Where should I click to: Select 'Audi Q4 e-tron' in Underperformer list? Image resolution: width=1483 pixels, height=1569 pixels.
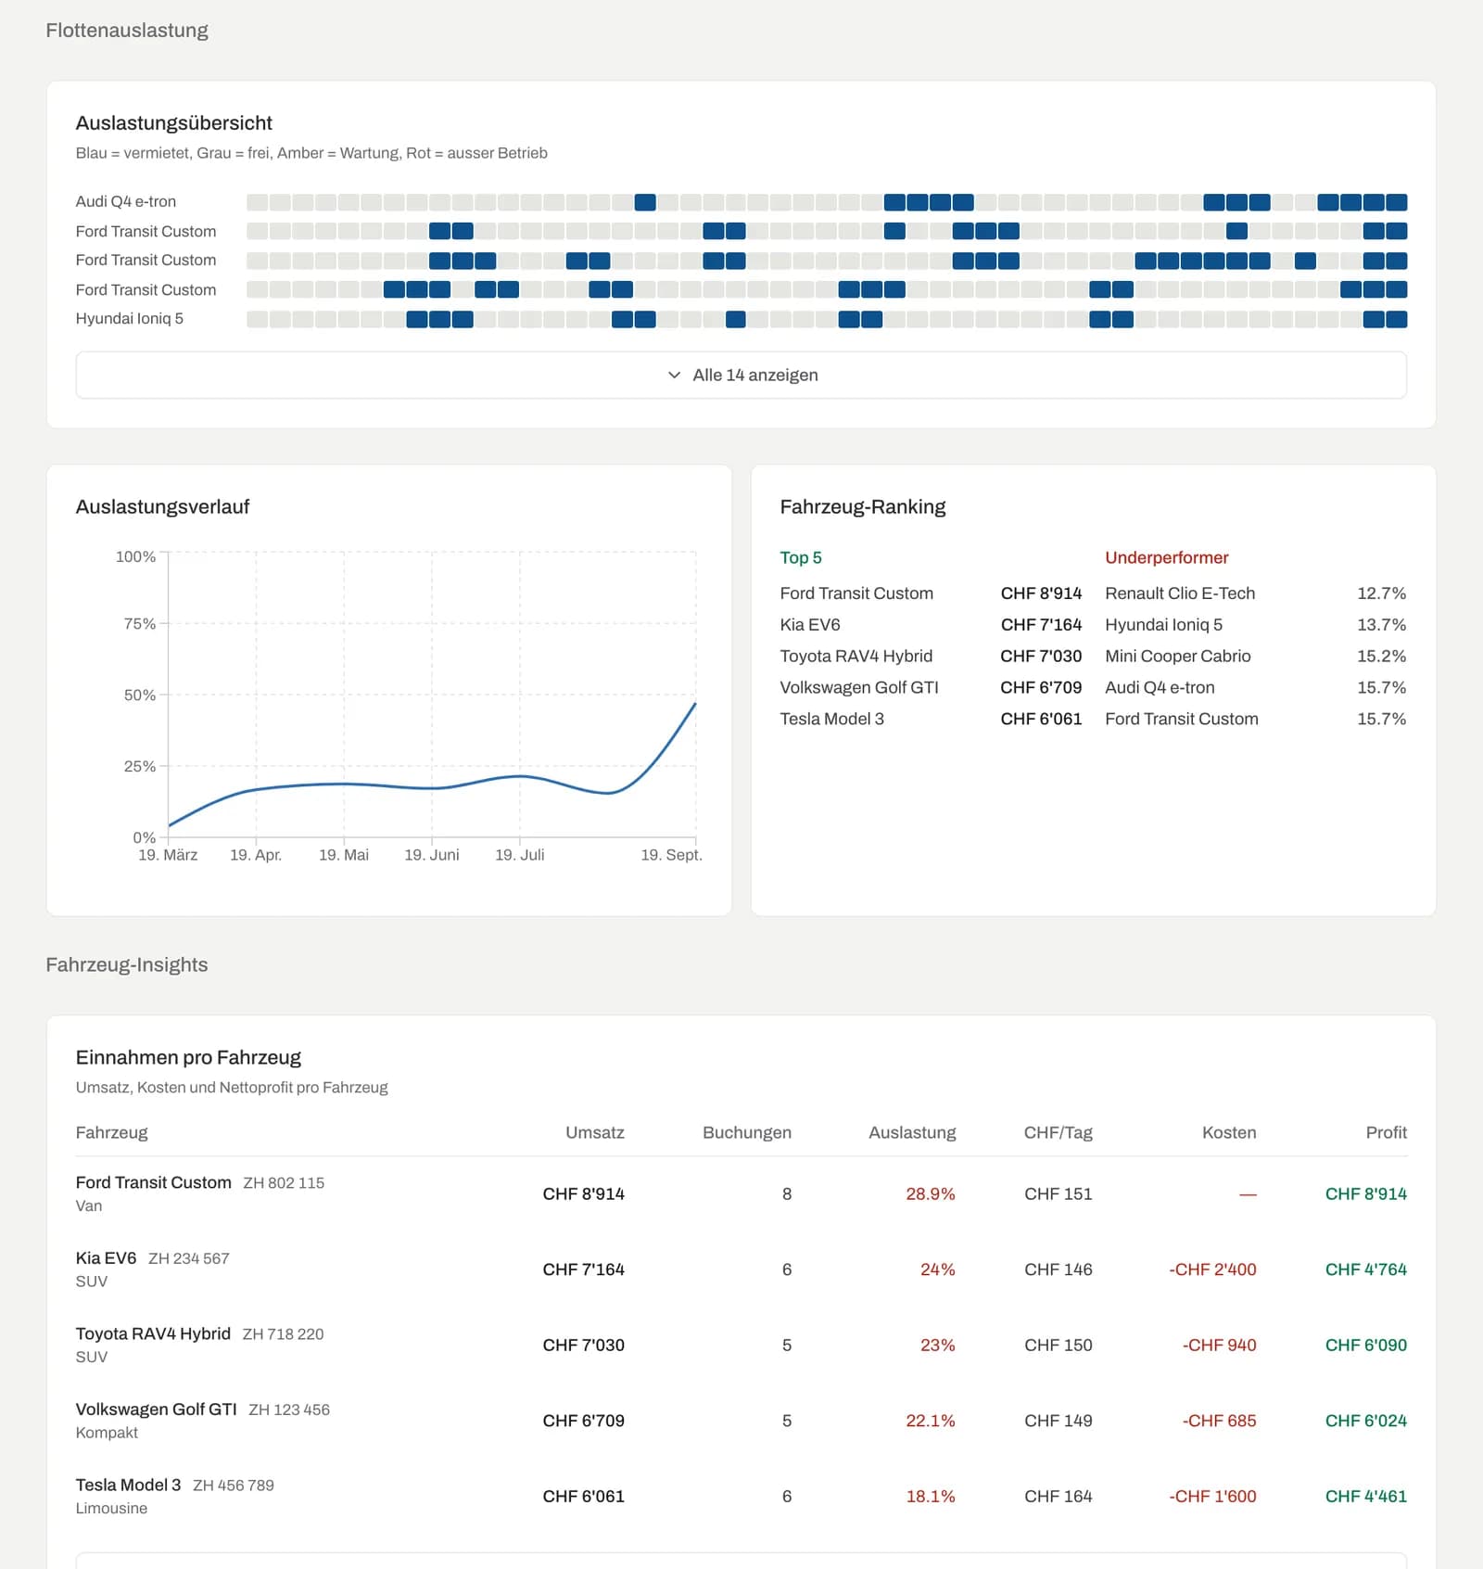(1160, 688)
